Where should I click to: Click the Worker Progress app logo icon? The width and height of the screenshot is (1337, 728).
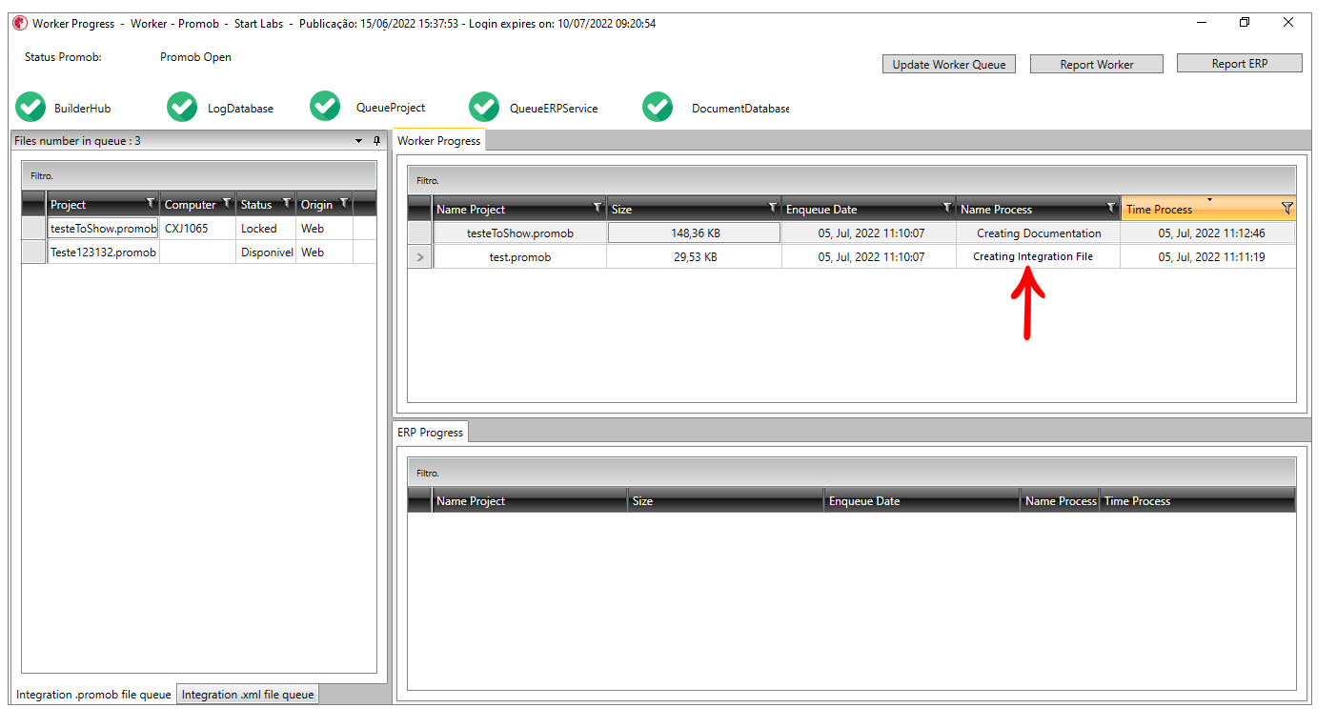click(x=20, y=23)
